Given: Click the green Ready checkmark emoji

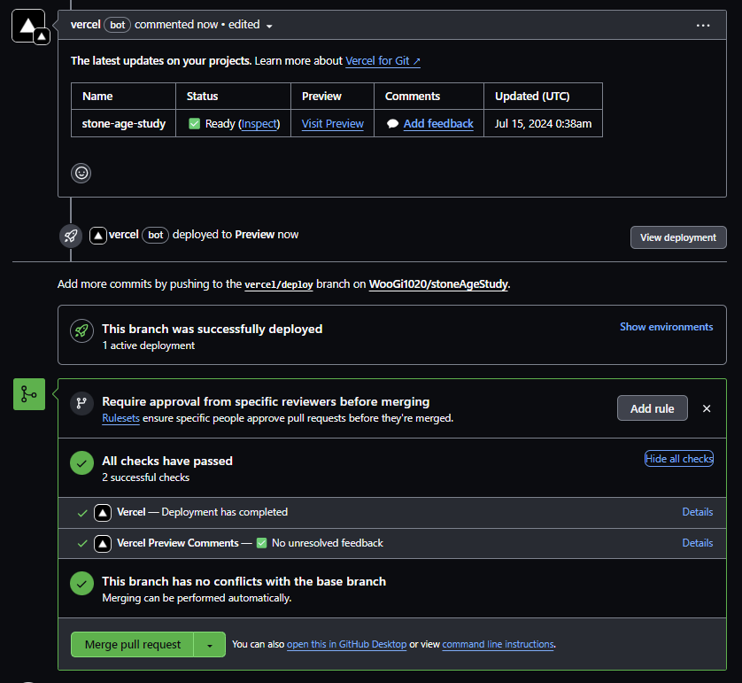Looking at the screenshot, I should 194,124.
